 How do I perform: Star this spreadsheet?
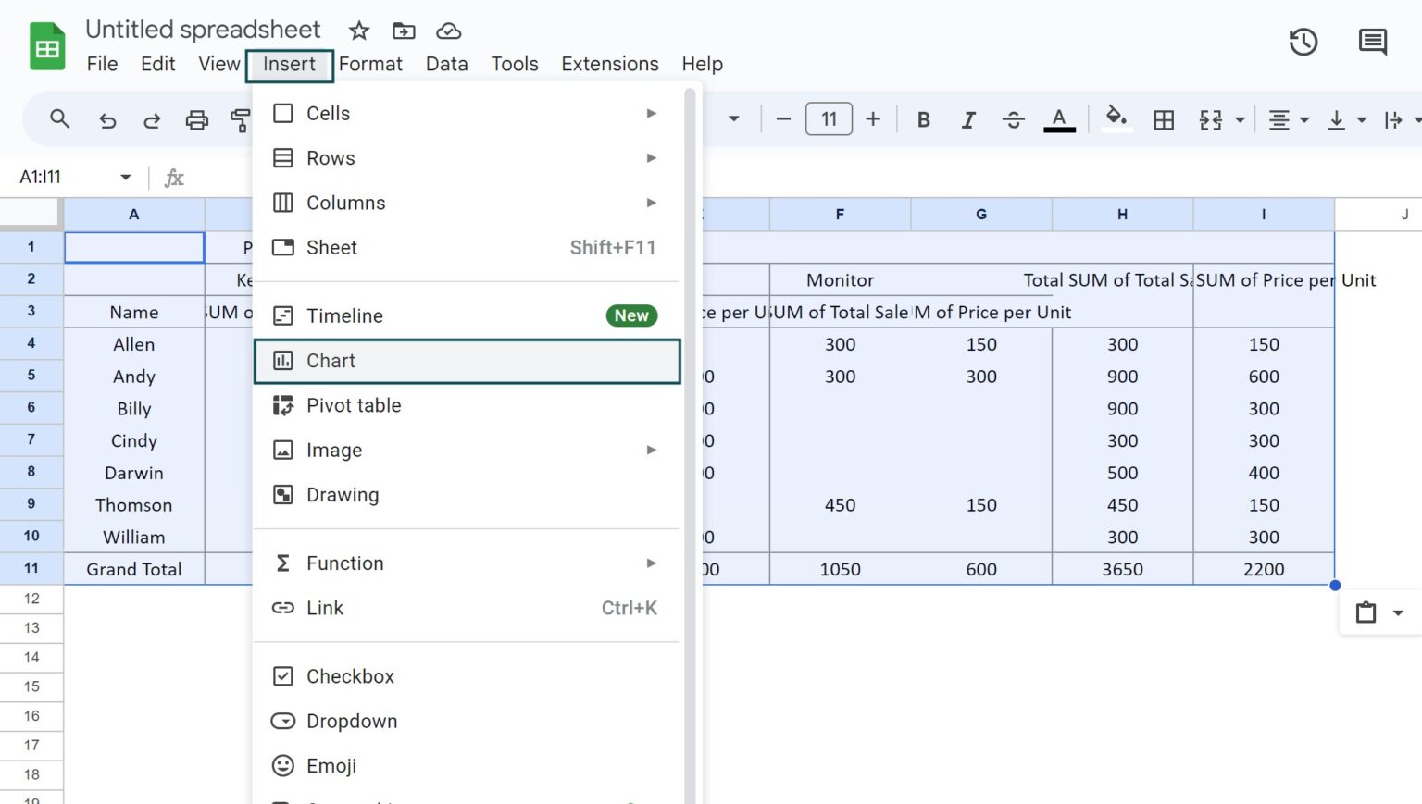click(358, 31)
